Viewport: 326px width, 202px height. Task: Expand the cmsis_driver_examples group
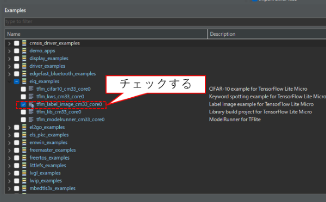click(x=9, y=43)
